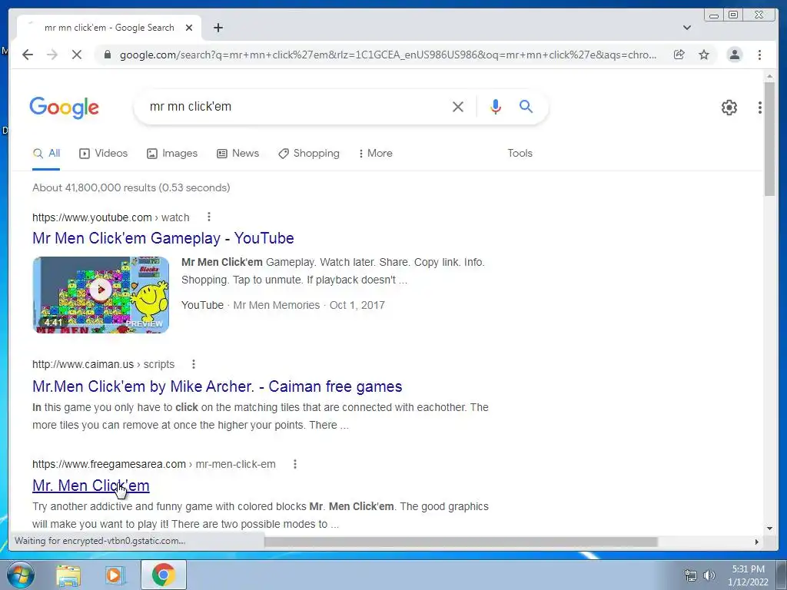Select Chrome taskbar button

164,575
